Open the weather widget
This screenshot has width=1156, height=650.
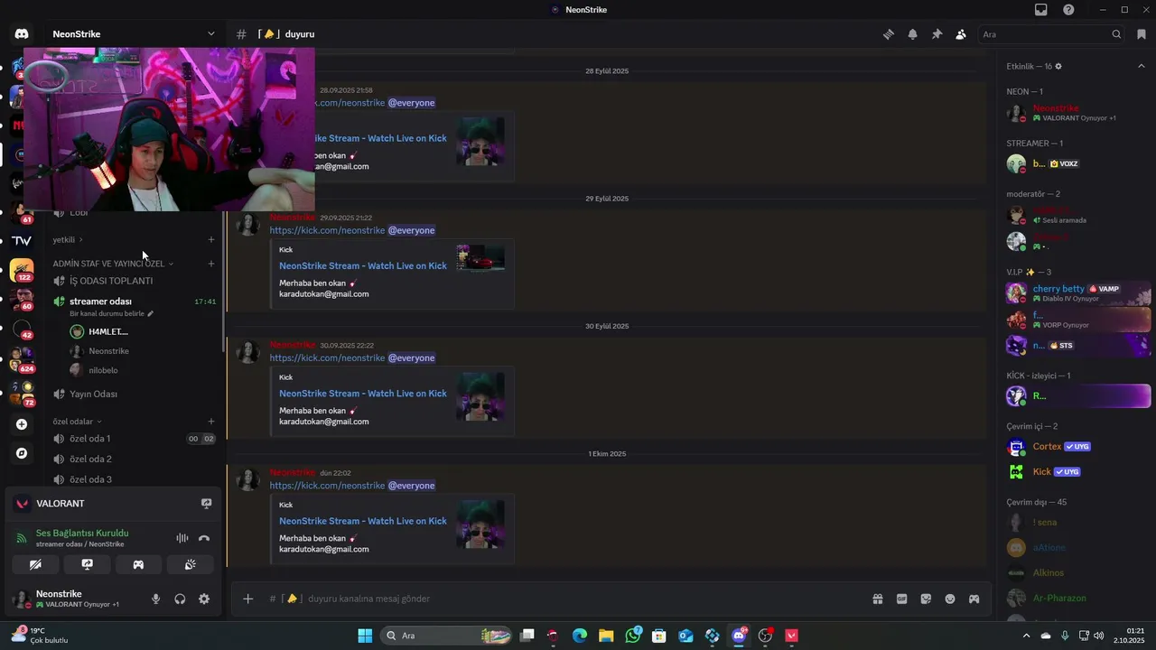click(40, 636)
